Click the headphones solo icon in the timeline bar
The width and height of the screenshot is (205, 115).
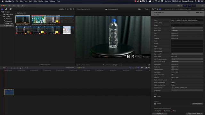coord(135,68)
